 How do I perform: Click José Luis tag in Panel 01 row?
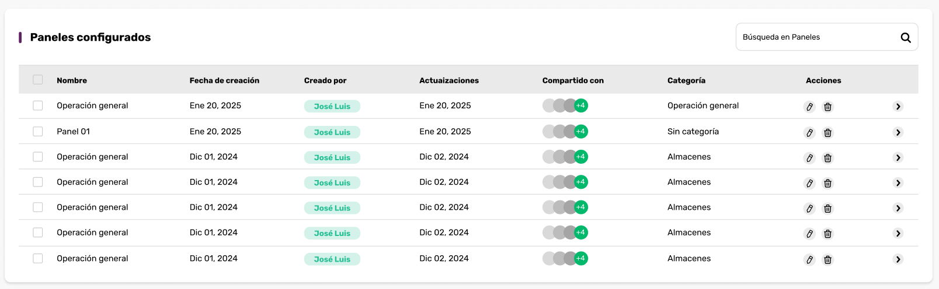click(332, 132)
